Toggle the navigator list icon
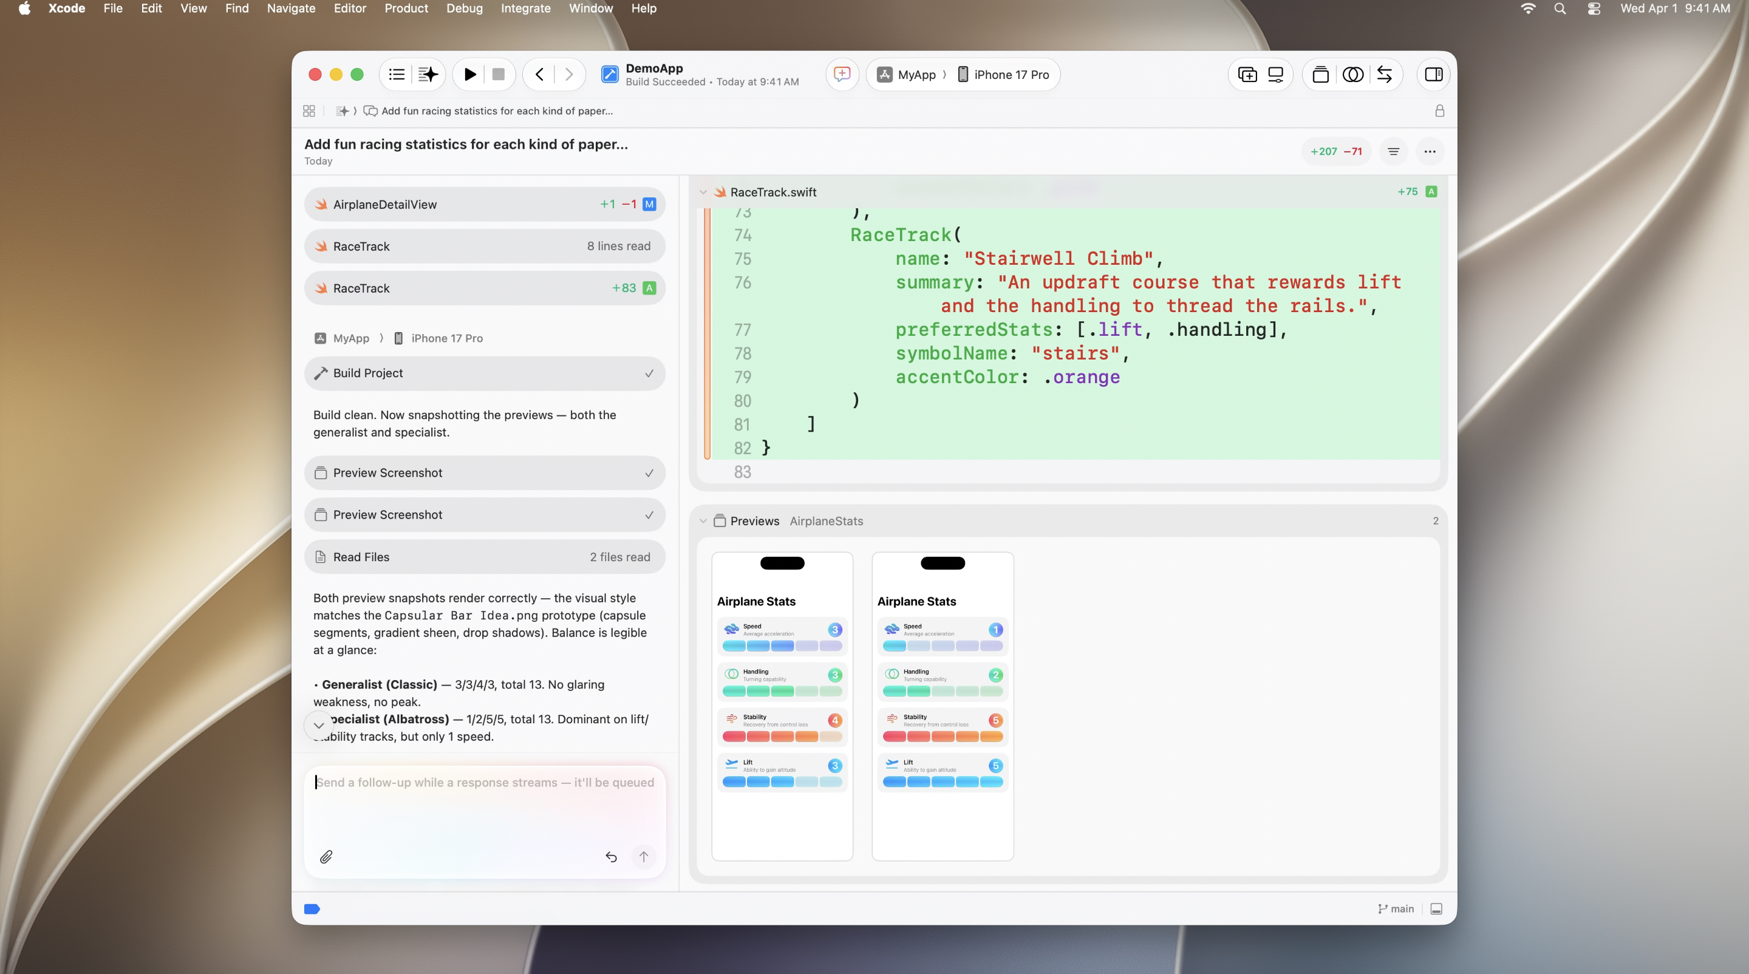The image size is (1749, 974). click(397, 75)
